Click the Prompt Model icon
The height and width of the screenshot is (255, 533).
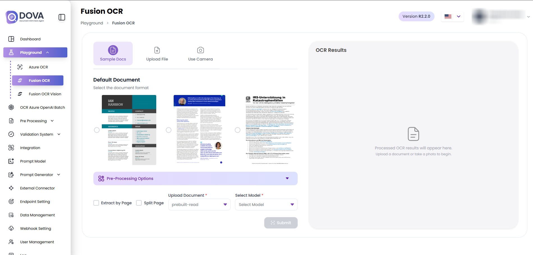11,161
